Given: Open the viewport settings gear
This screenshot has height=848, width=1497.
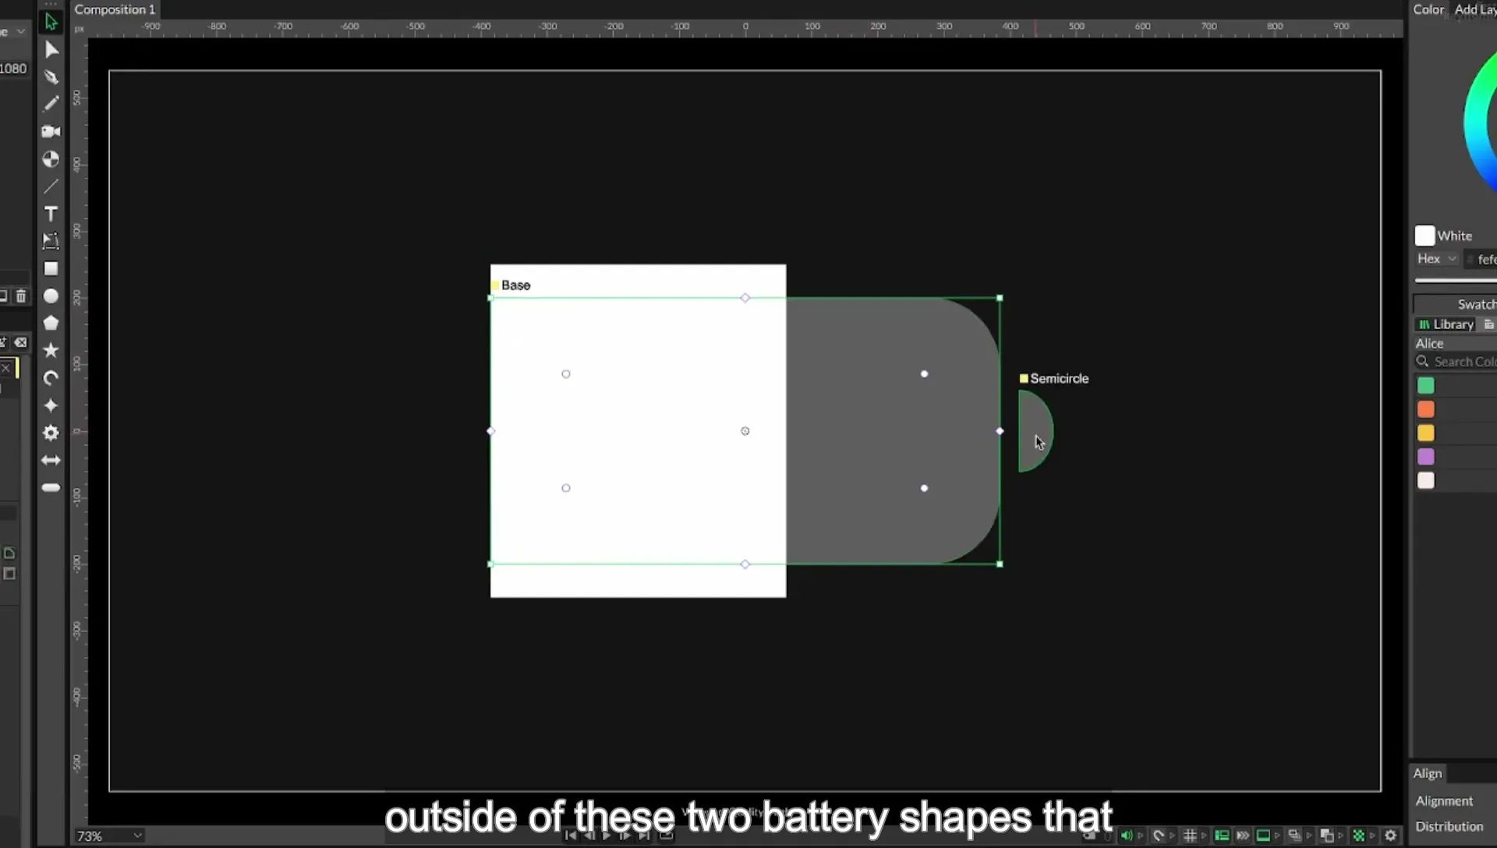Looking at the screenshot, I should click(x=1390, y=836).
